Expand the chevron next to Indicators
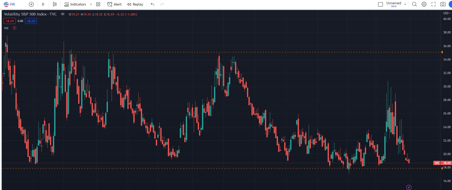 pyautogui.click(x=91, y=4)
